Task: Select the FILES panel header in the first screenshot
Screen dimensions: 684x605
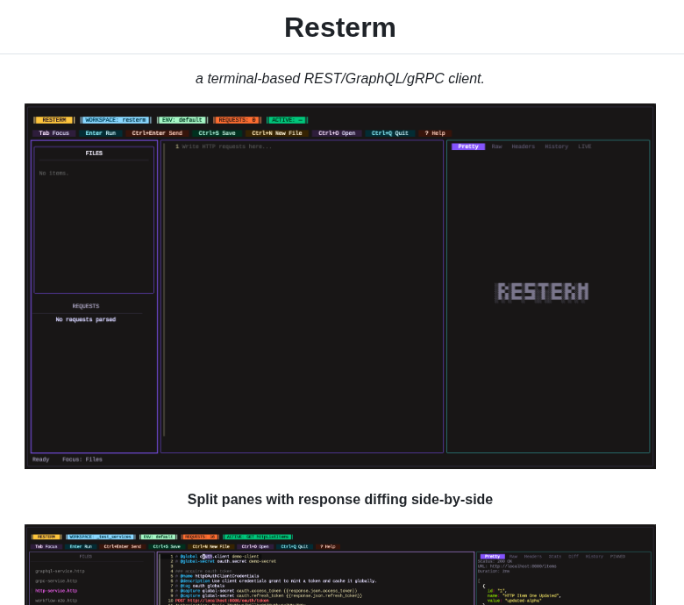Action: click(x=94, y=153)
